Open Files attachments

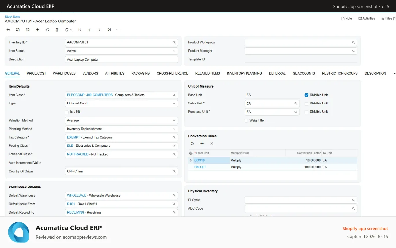point(388,18)
